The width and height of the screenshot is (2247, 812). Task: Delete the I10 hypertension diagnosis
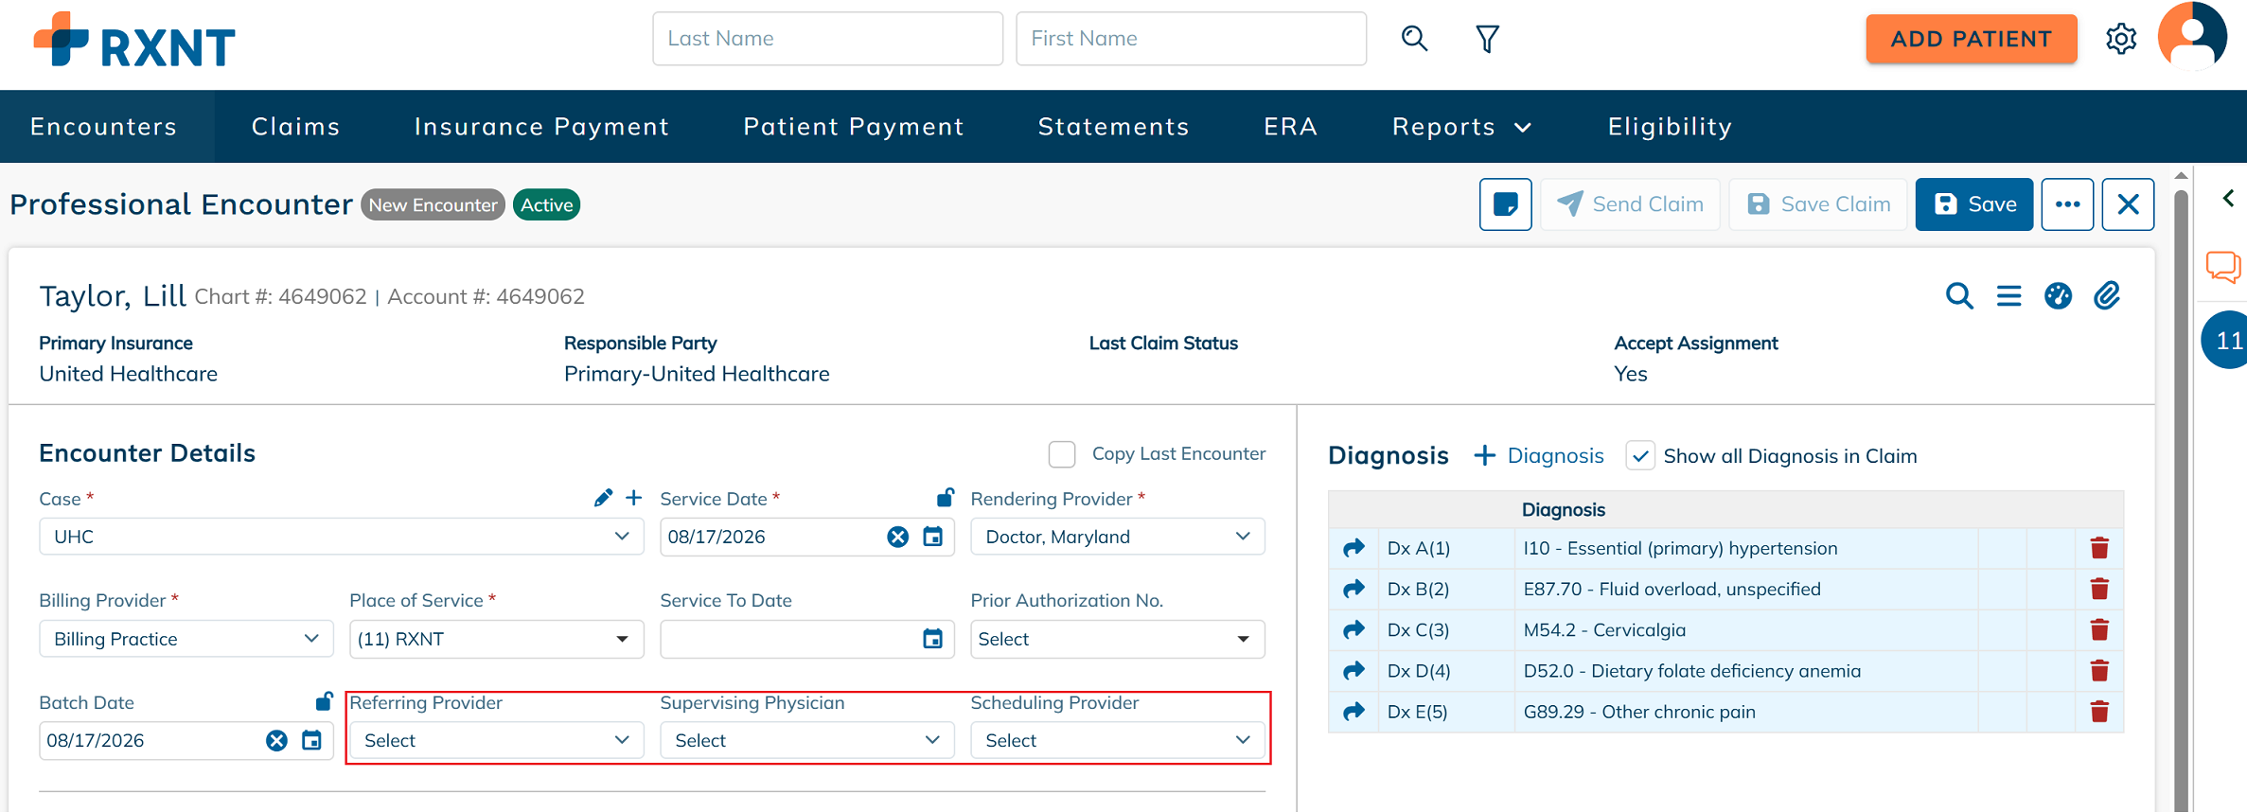[2099, 548]
